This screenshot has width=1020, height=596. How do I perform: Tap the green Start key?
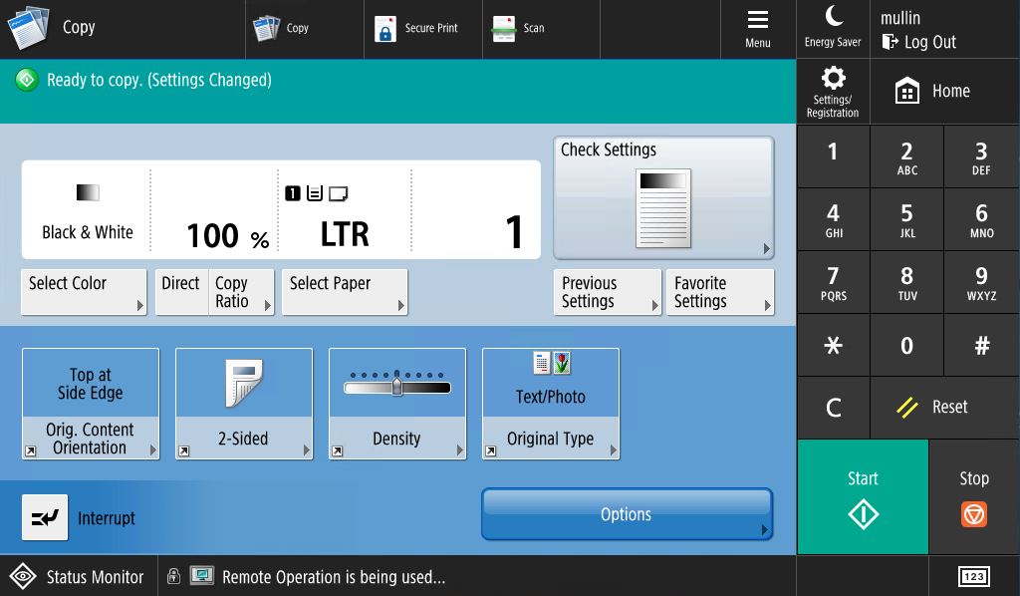pos(863,497)
